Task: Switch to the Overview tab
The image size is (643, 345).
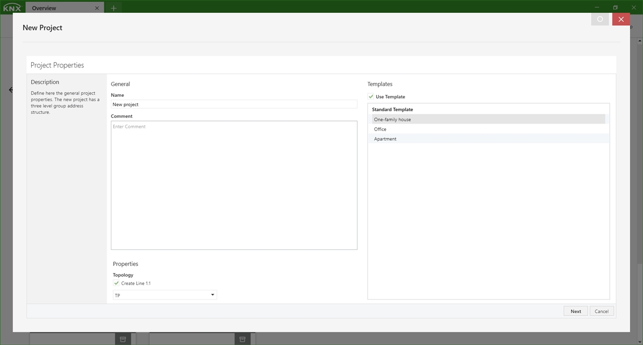Action: (x=64, y=8)
